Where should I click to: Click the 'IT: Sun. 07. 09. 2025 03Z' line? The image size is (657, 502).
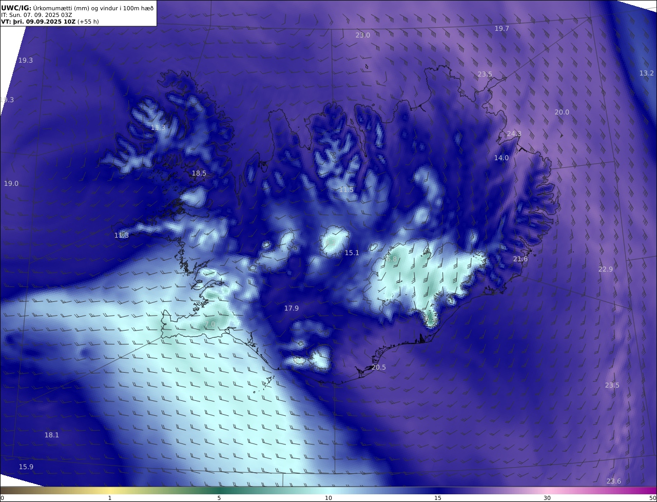point(37,15)
